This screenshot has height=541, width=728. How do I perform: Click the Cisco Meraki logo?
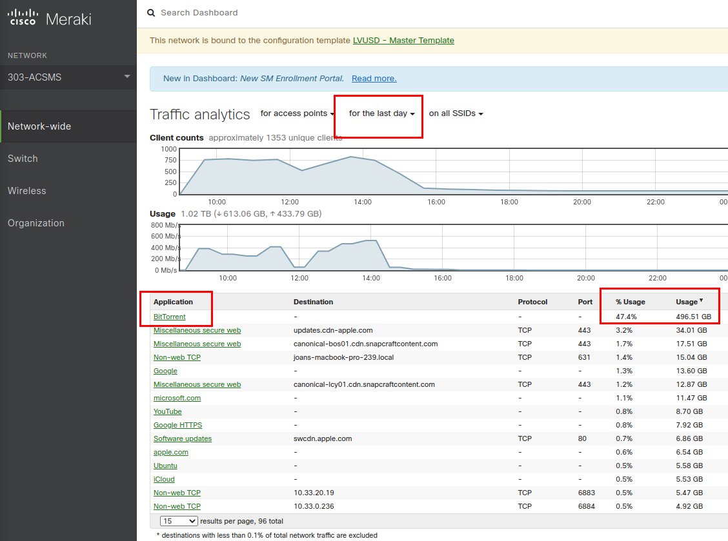click(x=49, y=18)
